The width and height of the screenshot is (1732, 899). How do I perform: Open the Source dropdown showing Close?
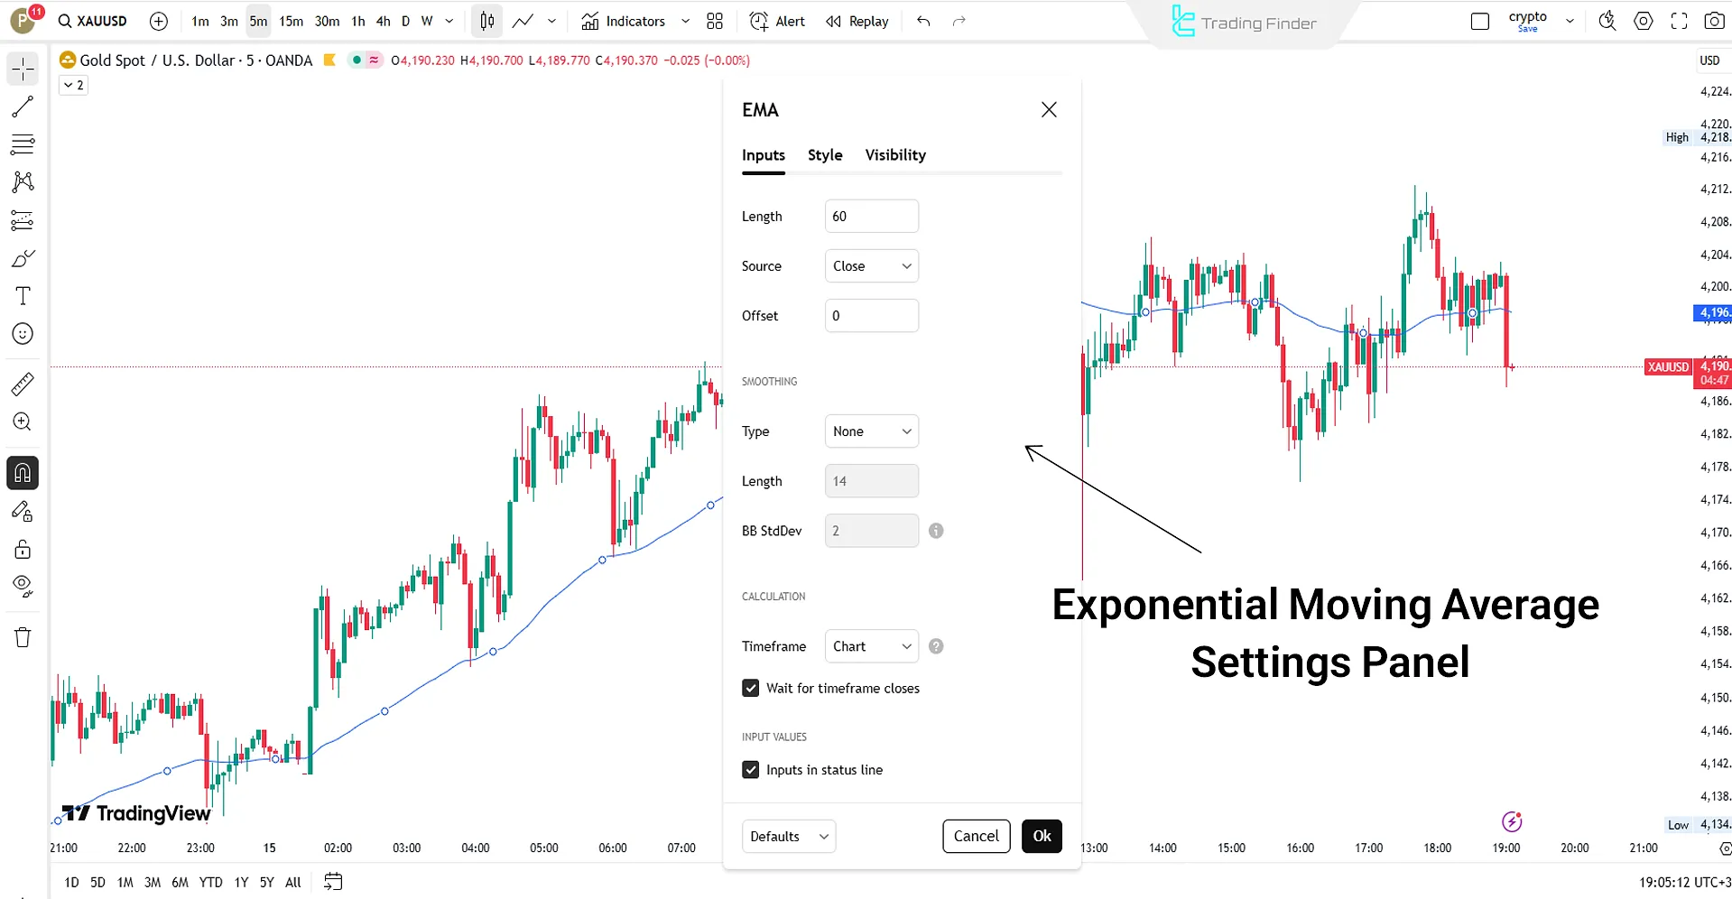[870, 265]
